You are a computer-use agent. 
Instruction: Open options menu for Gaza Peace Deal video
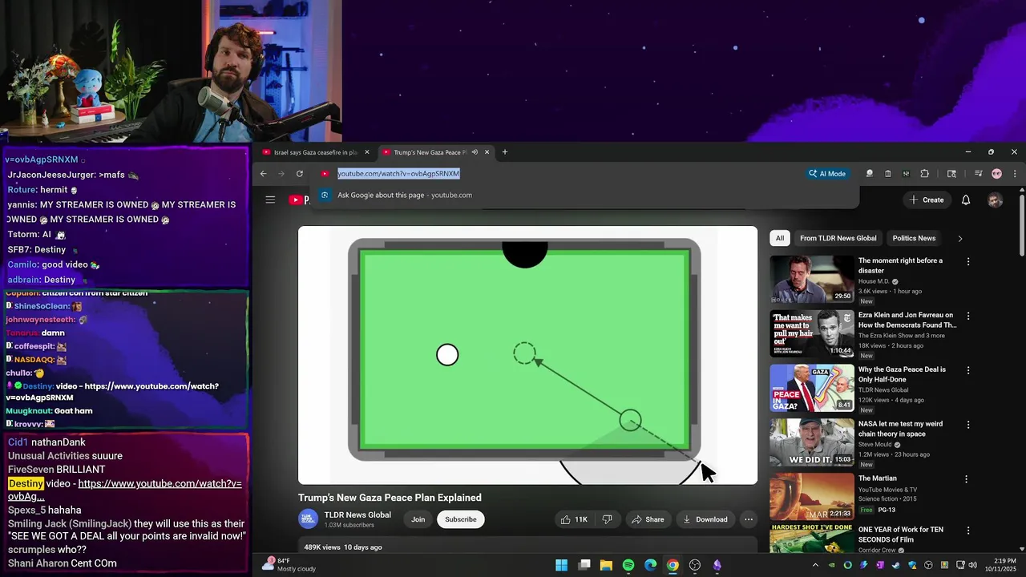pos(967,370)
